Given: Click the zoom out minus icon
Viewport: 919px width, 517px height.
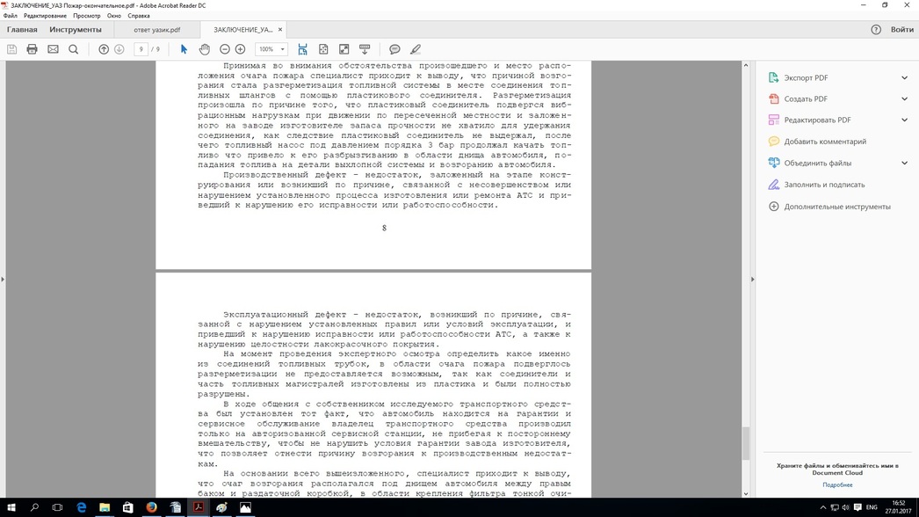Looking at the screenshot, I should point(225,49).
